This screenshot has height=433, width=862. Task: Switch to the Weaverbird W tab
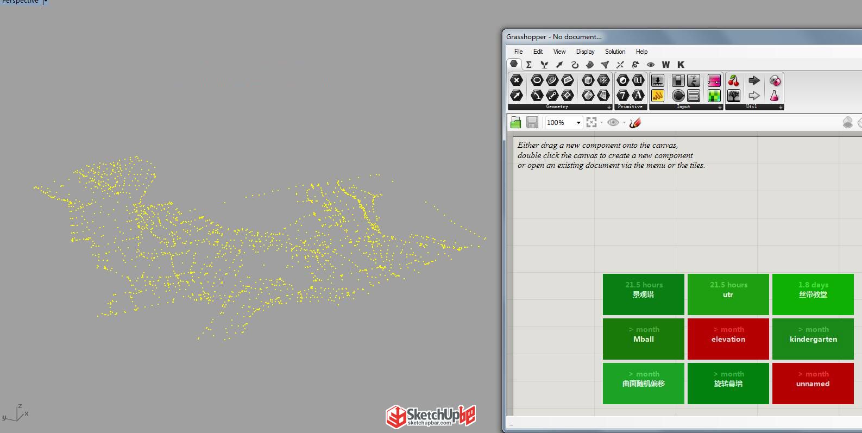tap(666, 65)
